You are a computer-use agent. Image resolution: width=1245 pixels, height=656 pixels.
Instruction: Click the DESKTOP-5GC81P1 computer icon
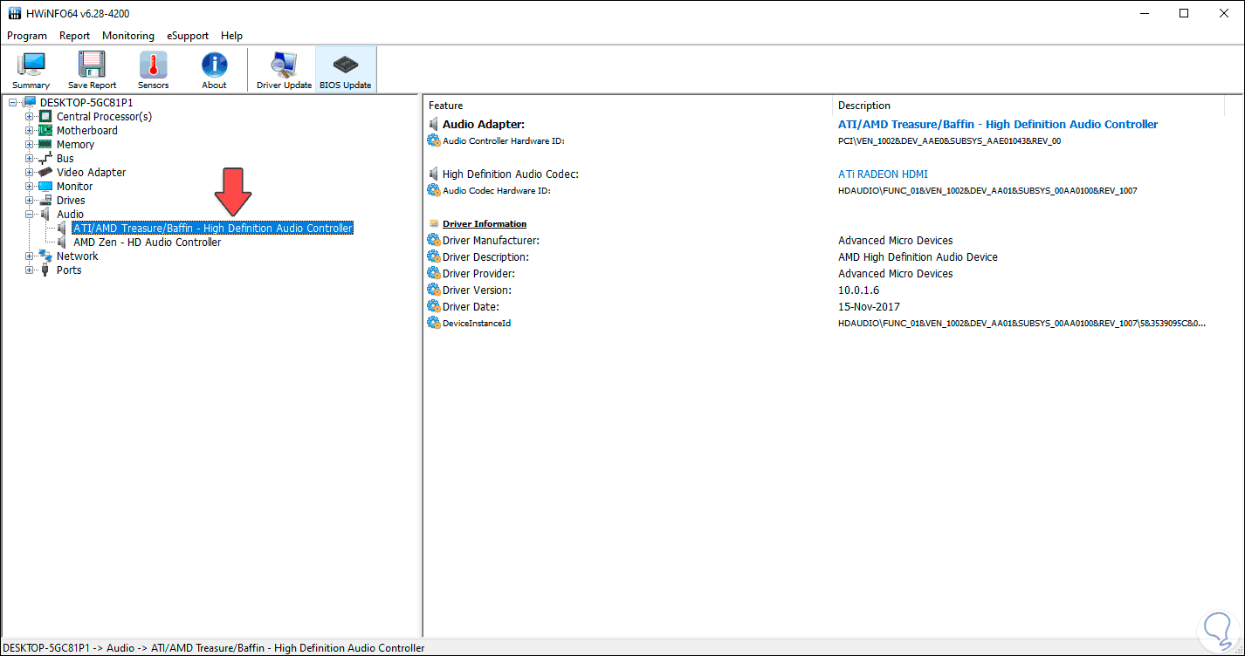pos(29,103)
